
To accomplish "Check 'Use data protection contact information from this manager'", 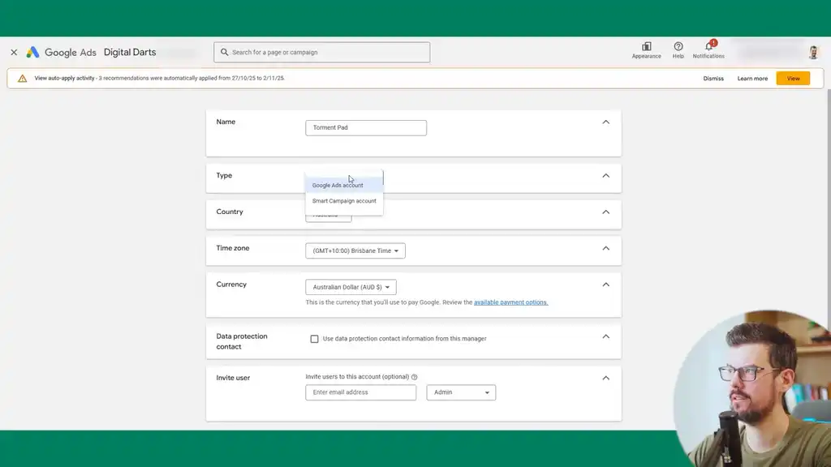I will (314, 339).
